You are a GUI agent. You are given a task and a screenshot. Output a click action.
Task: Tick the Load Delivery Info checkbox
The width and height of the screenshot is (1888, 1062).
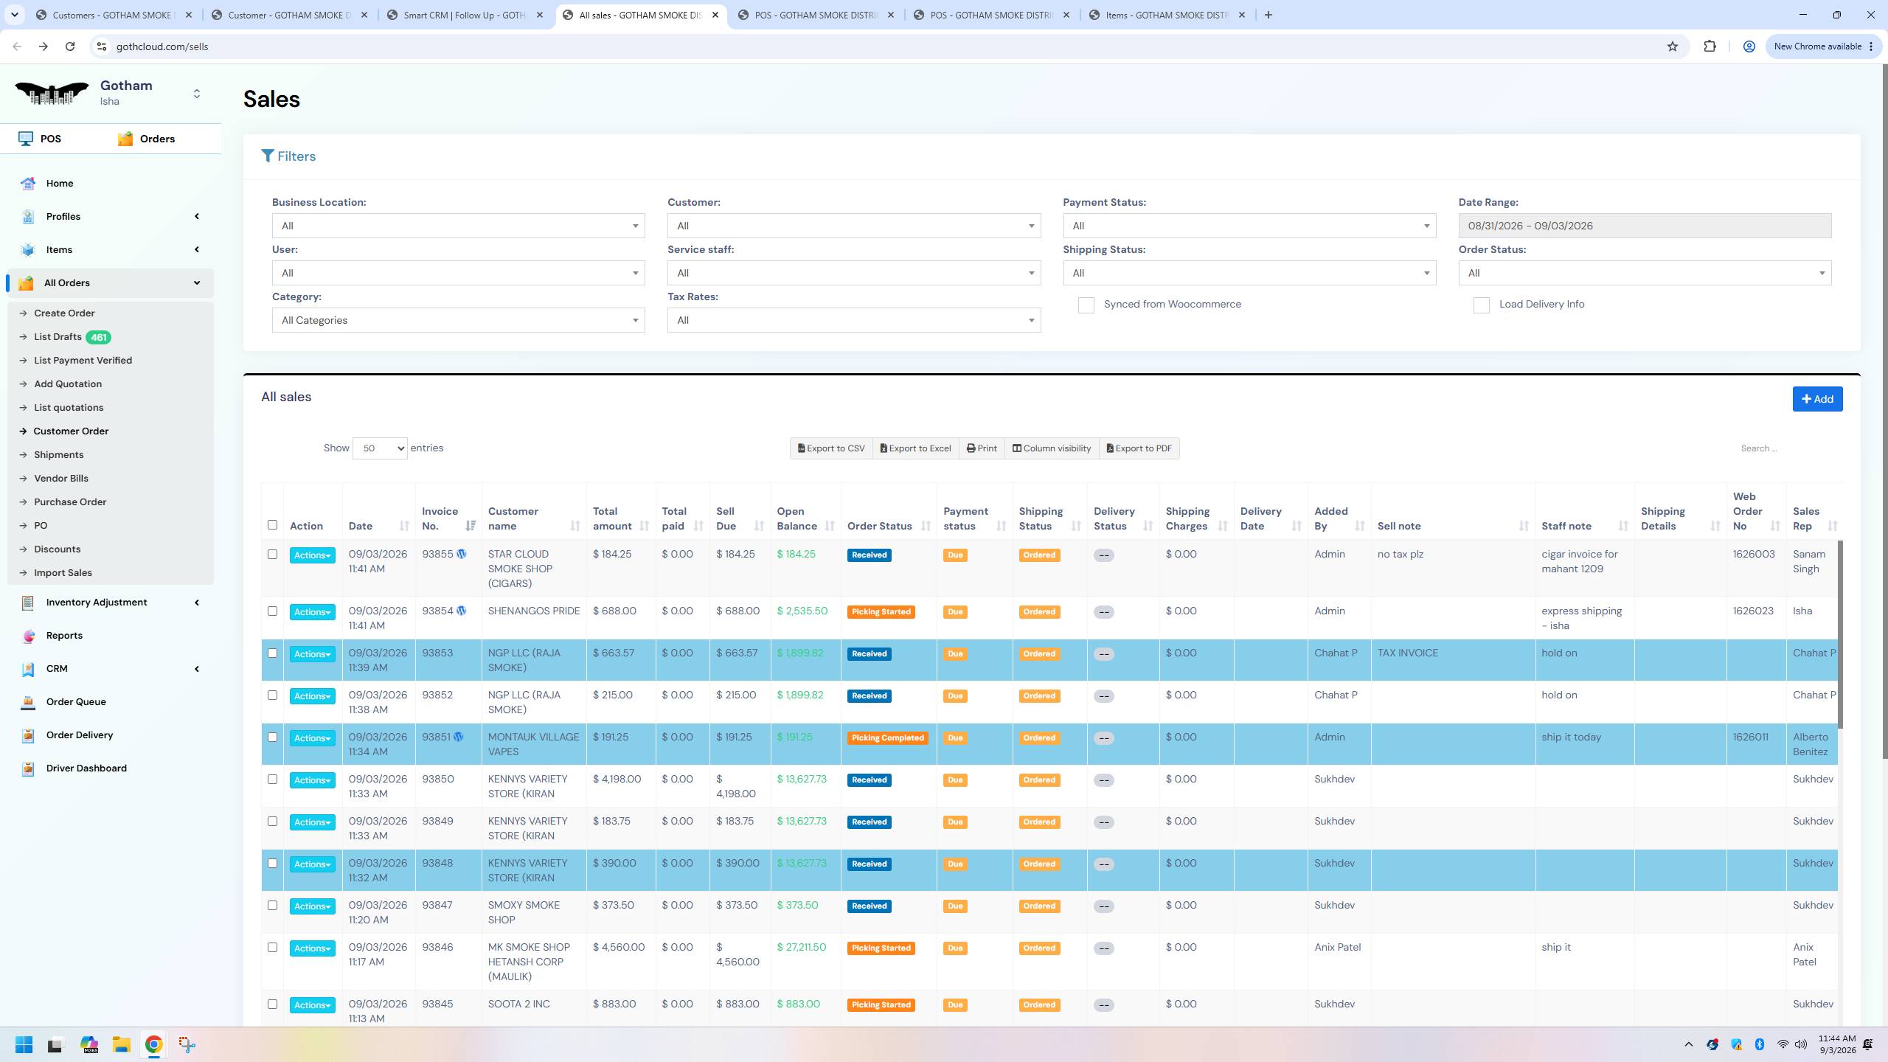pyautogui.click(x=1481, y=305)
